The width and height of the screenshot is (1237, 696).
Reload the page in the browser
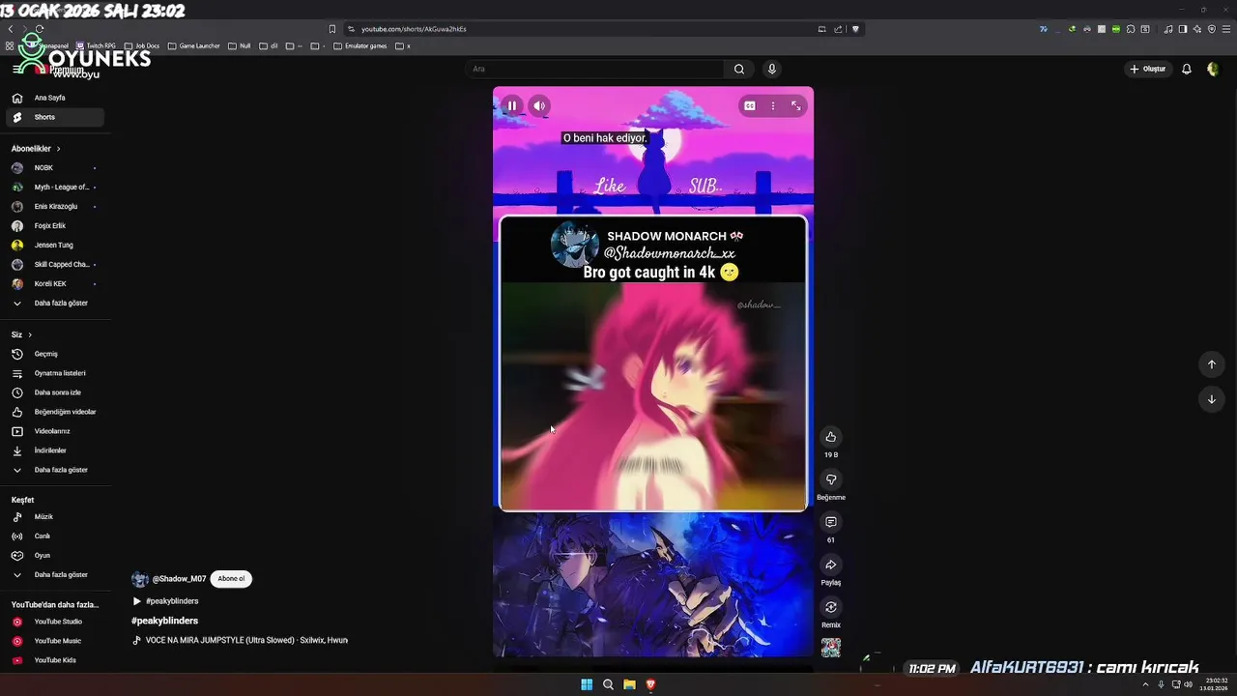click(40, 29)
